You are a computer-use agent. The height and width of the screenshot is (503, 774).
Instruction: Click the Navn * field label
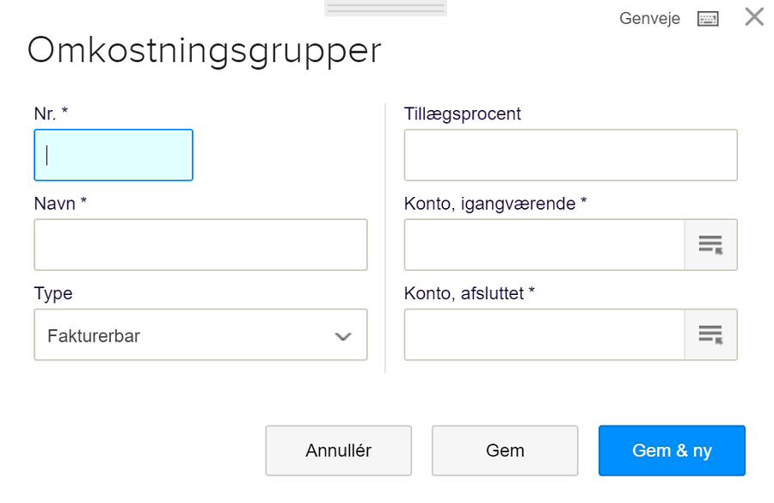click(x=60, y=204)
